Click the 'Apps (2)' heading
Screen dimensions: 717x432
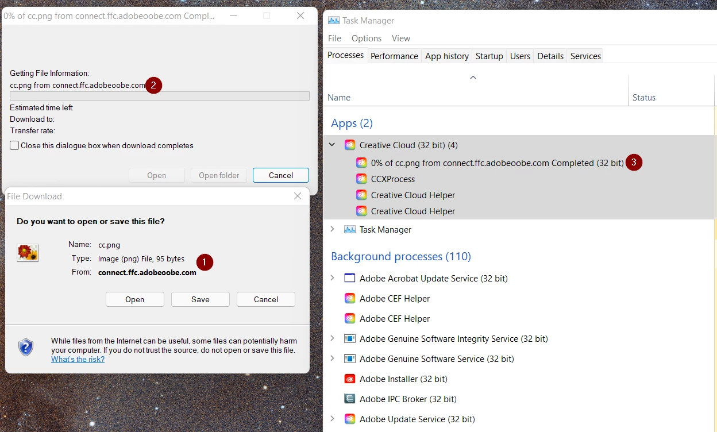click(x=352, y=123)
